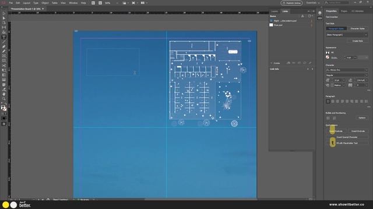Select the Page tool
Screen dimensions: 373x209
(4, 23)
